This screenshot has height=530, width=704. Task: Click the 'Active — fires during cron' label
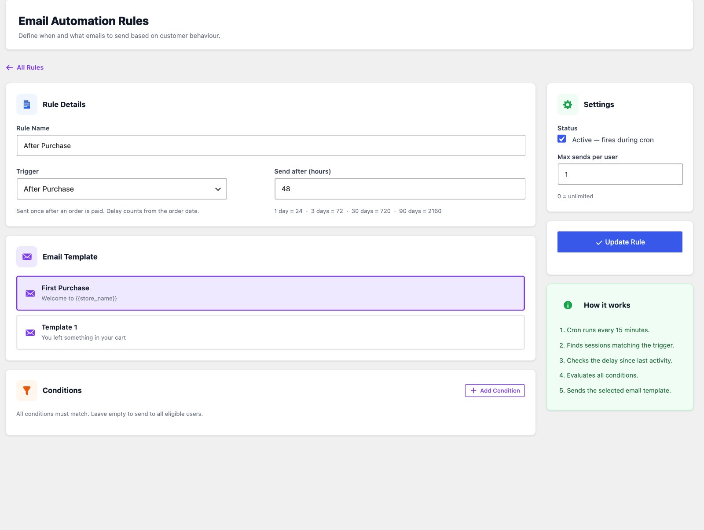pos(612,140)
